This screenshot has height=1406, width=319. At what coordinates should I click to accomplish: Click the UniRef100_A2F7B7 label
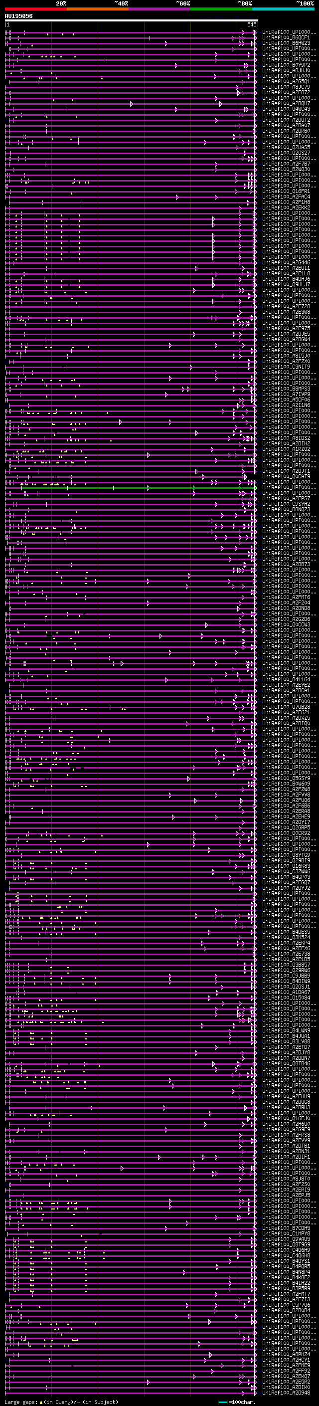(286, 164)
